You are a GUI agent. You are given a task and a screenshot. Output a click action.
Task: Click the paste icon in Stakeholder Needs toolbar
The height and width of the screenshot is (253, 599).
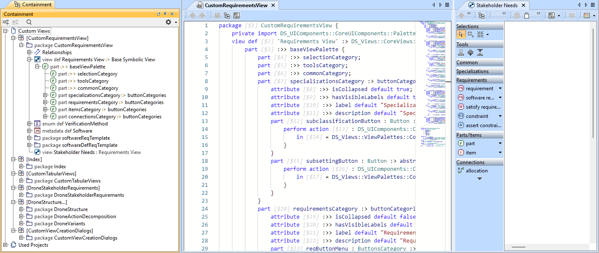tap(526, 16)
